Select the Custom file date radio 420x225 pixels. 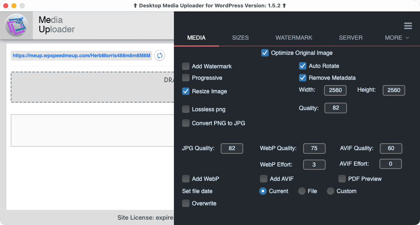[x=331, y=191]
